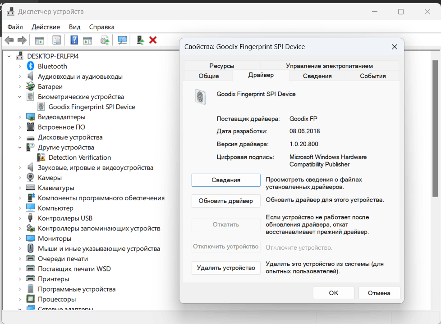Click the Удалить устройство button
The width and height of the screenshot is (441, 324).
pos(226,268)
